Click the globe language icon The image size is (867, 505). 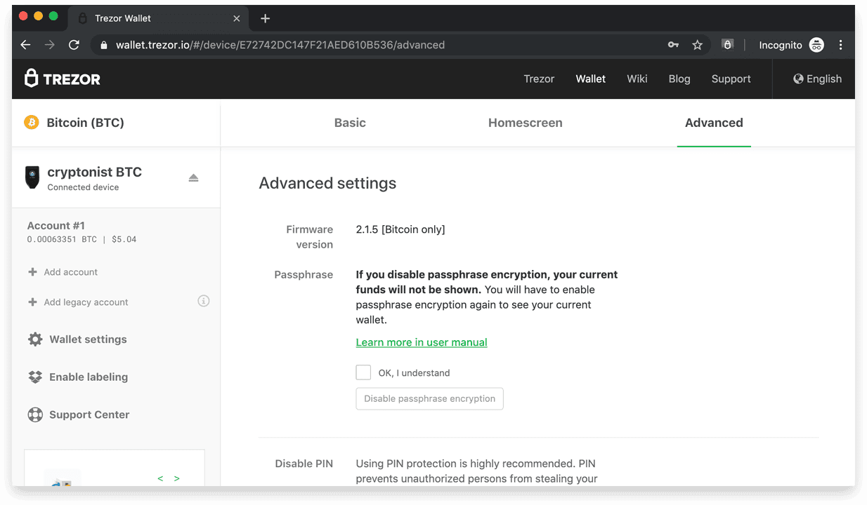pyautogui.click(x=798, y=79)
